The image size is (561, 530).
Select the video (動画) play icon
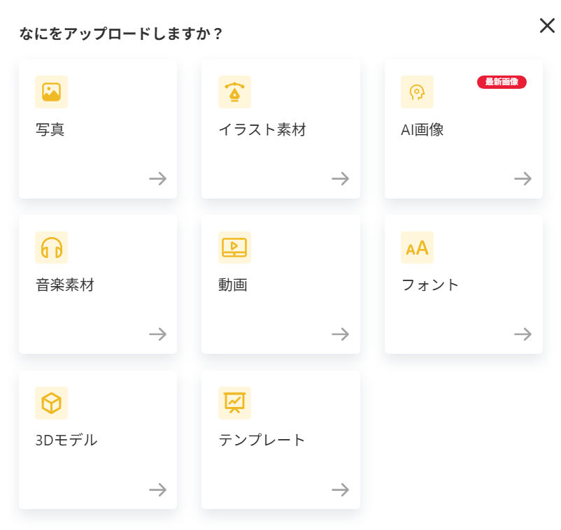pos(234,248)
